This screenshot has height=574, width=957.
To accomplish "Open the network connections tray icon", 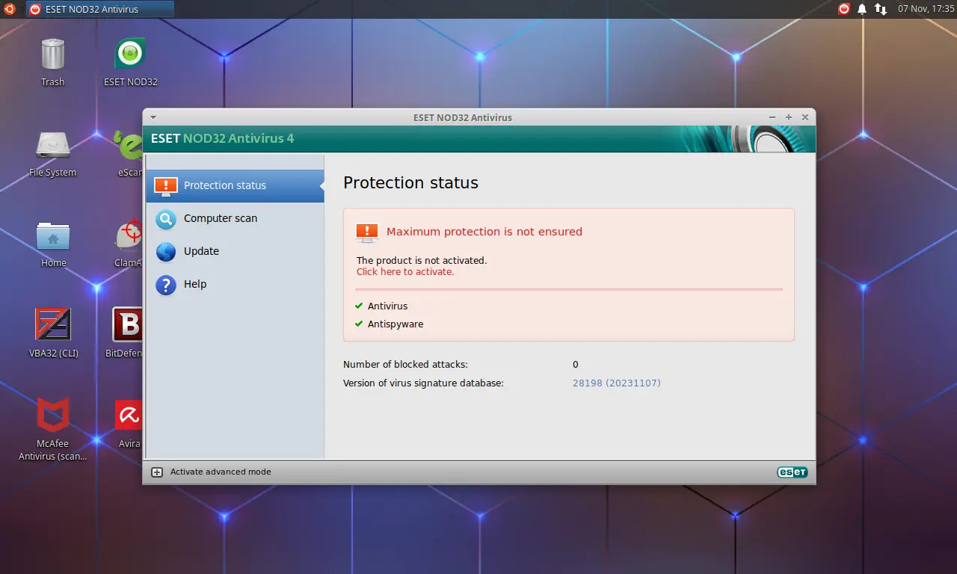I will tap(881, 9).
